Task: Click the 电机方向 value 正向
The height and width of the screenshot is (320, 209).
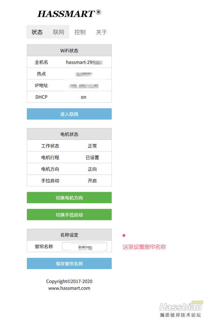Action: [x=92, y=169]
